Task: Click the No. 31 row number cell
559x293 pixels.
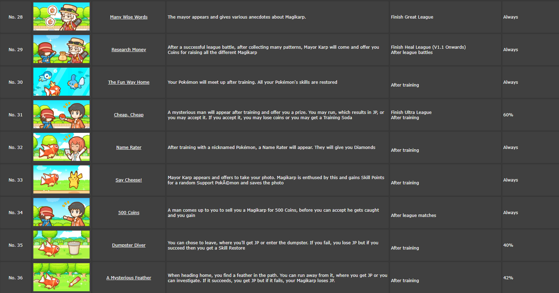Action: [x=15, y=115]
